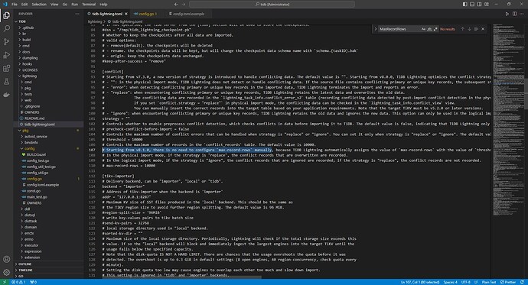The height and width of the screenshot is (285, 528).
Task: Open the Search view in activity bar
Action: pos(6,28)
